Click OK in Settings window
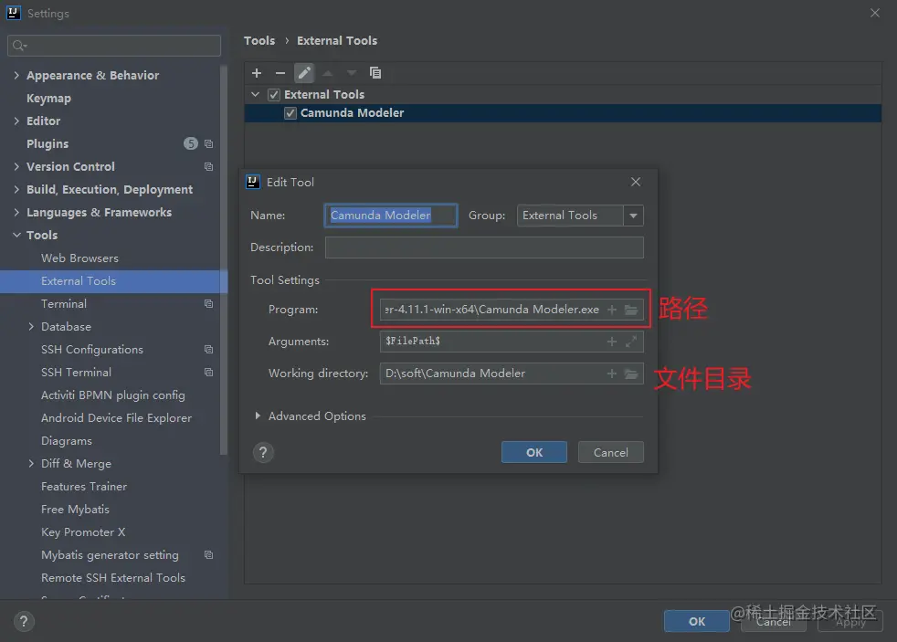 pyautogui.click(x=696, y=621)
